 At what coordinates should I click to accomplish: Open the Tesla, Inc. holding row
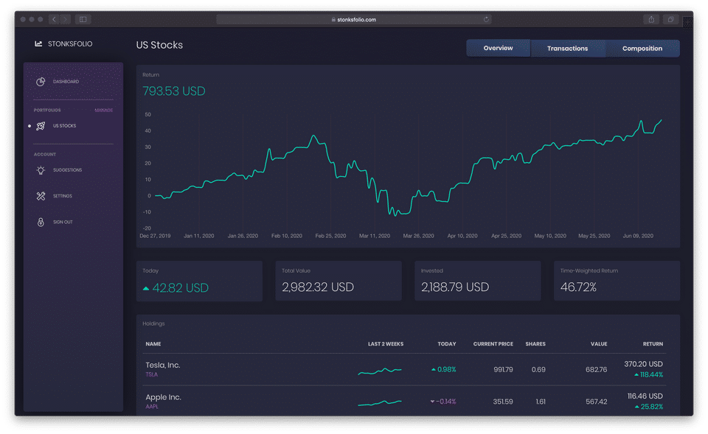click(163, 365)
